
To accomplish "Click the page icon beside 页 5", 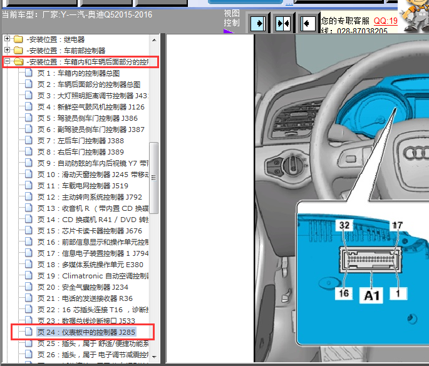I will (28, 118).
